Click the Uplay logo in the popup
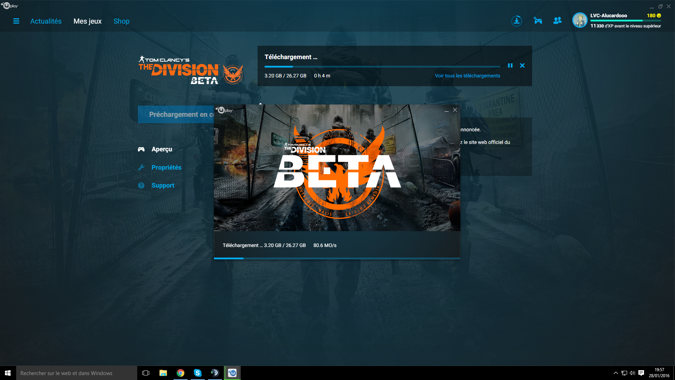Viewport: 675px width, 380px height. coord(224,110)
